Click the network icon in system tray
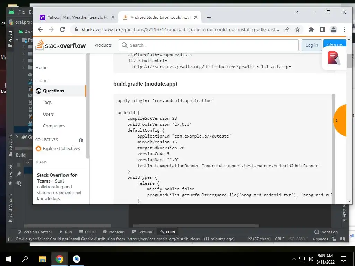This screenshot has width=355, height=266. [x=302, y=259]
